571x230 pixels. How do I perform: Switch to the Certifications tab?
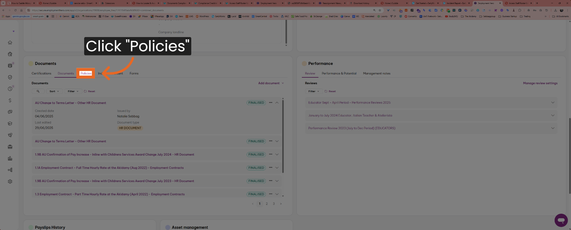pyautogui.click(x=41, y=74)
